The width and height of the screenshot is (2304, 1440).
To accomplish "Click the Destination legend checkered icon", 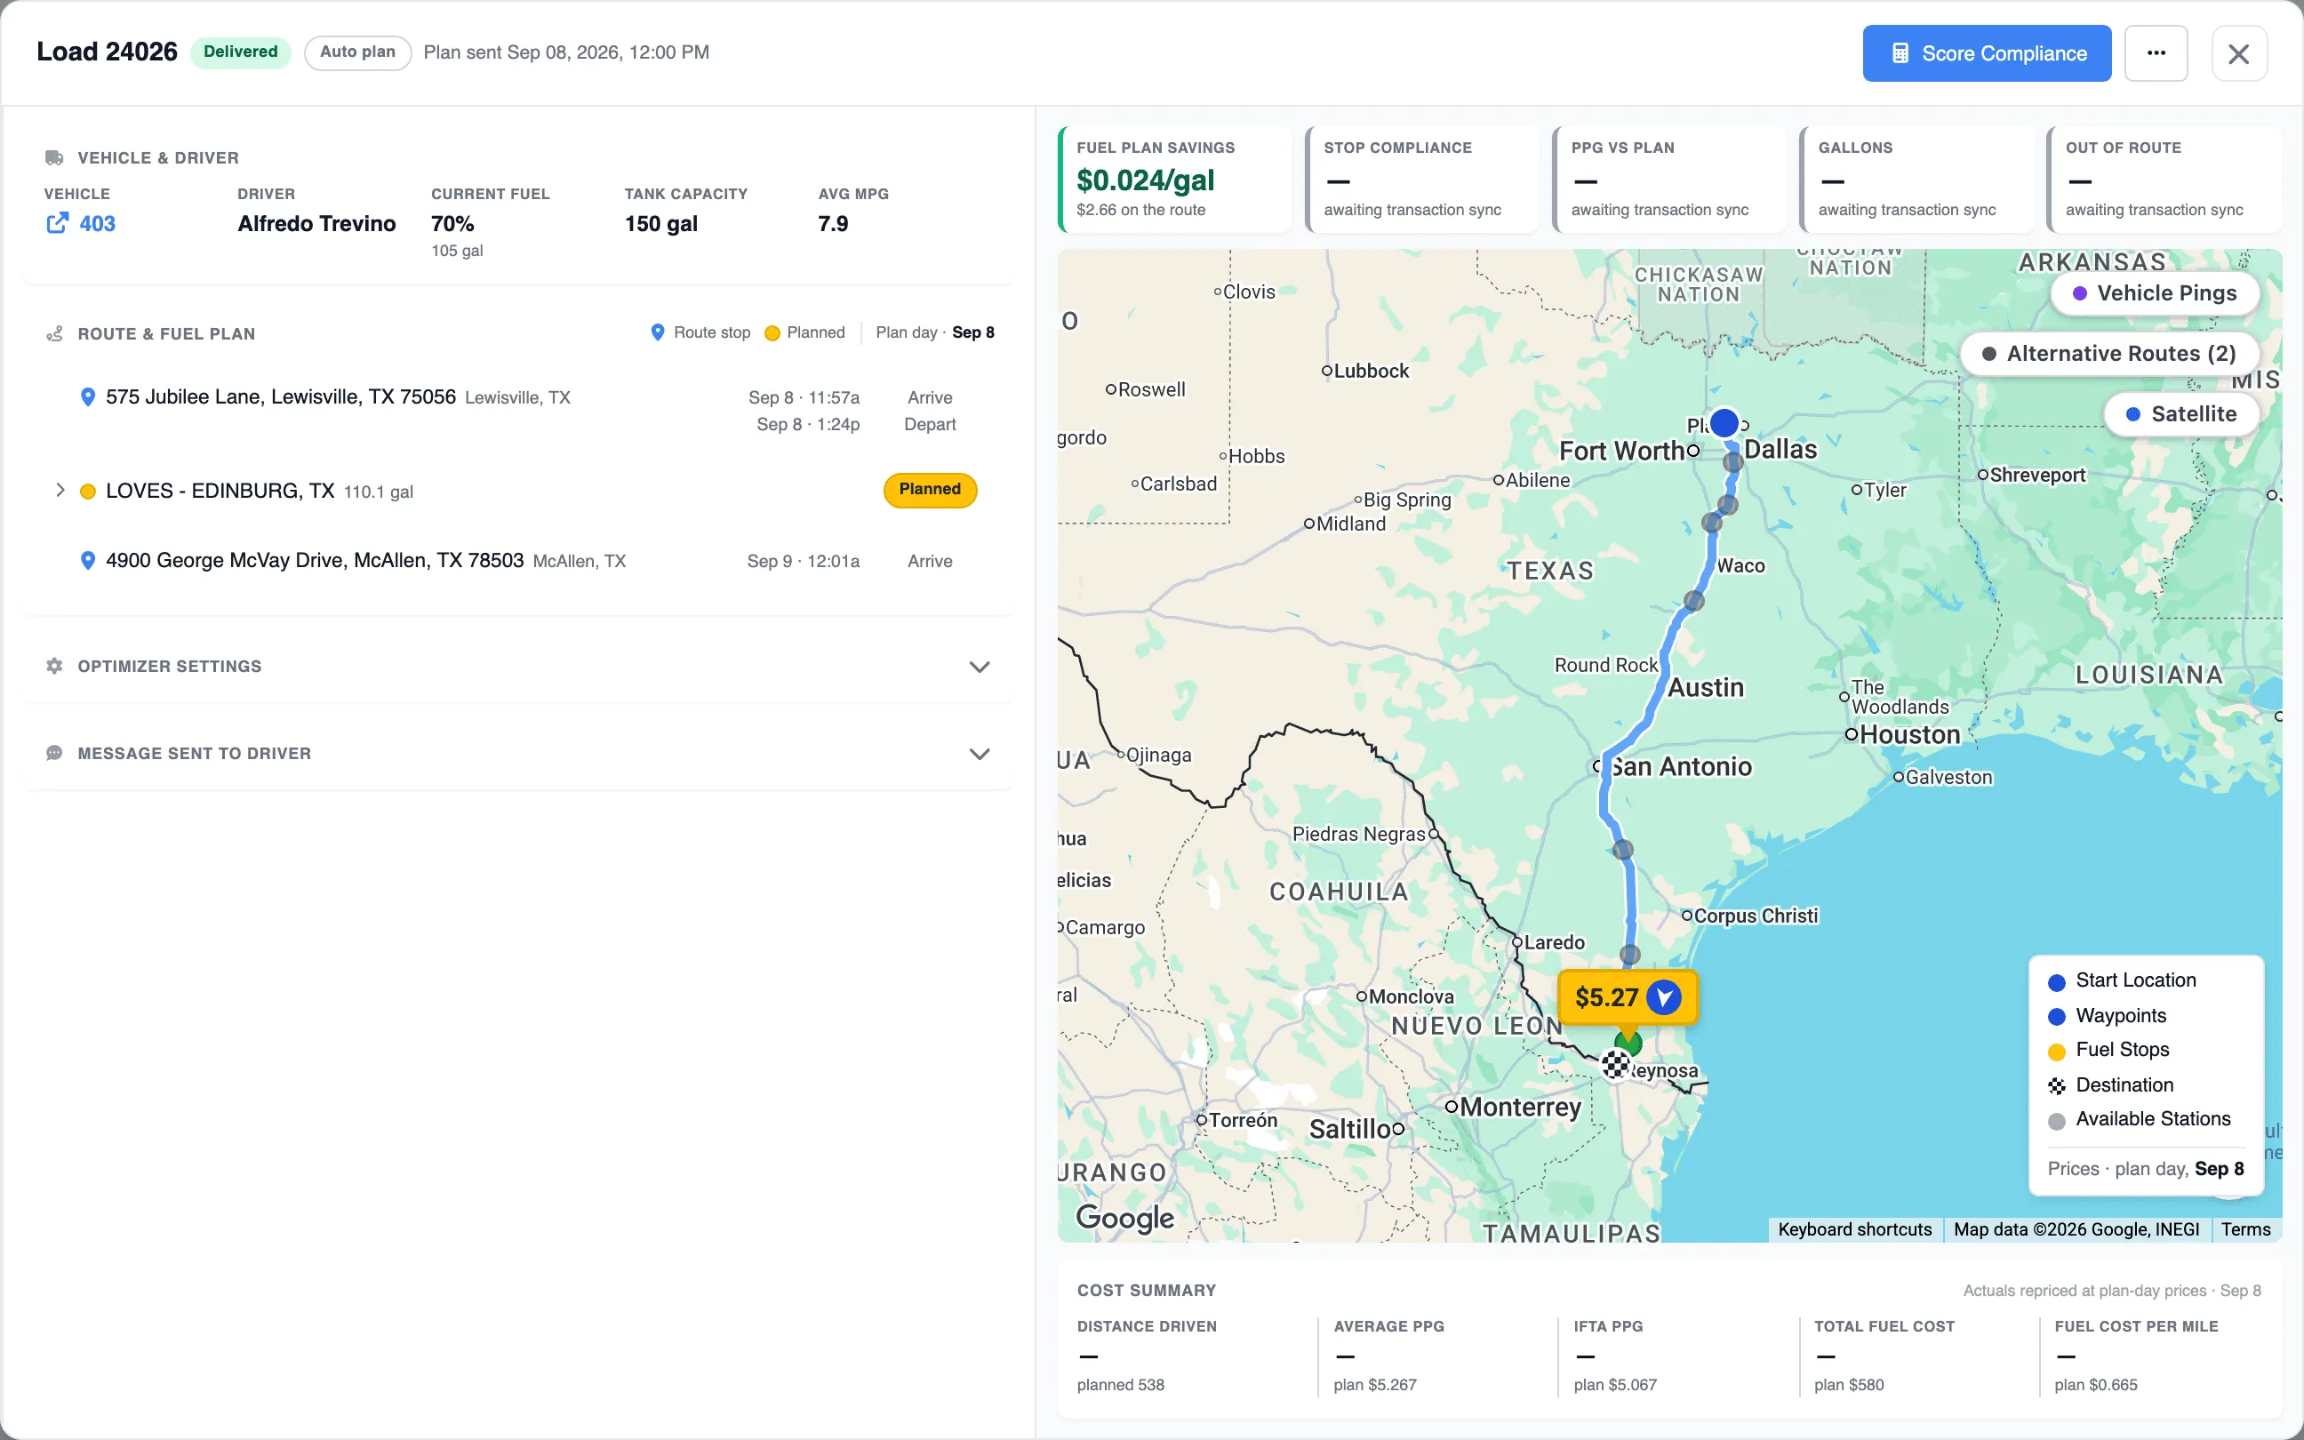I will coord(2057,1085).
